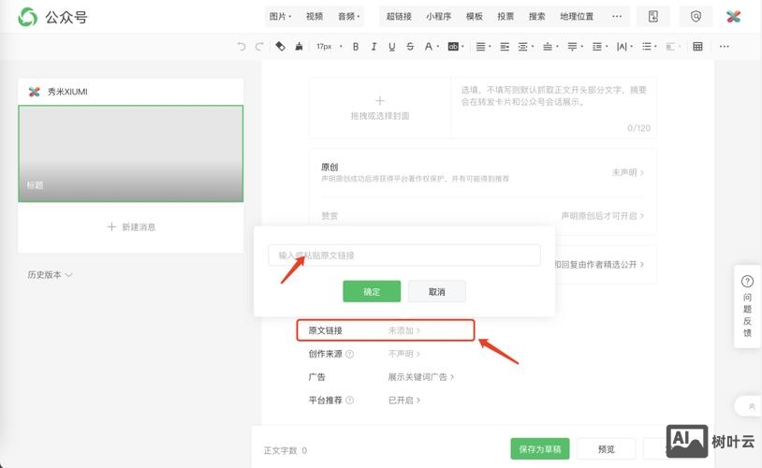The image size is (762, 468).
Task: Toggle strikethrough formatting
Action: pos(410,47)
